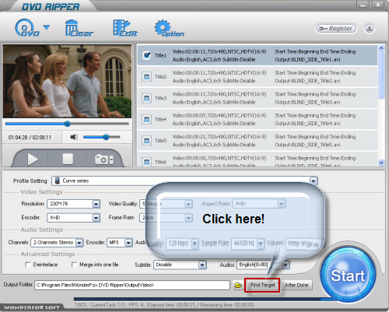
Task: Click the video preview thumbnail
Action: coord(67,81)
